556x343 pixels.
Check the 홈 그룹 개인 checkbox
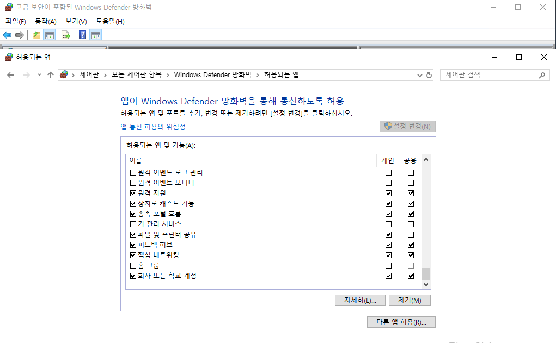[x=389, y=265]
